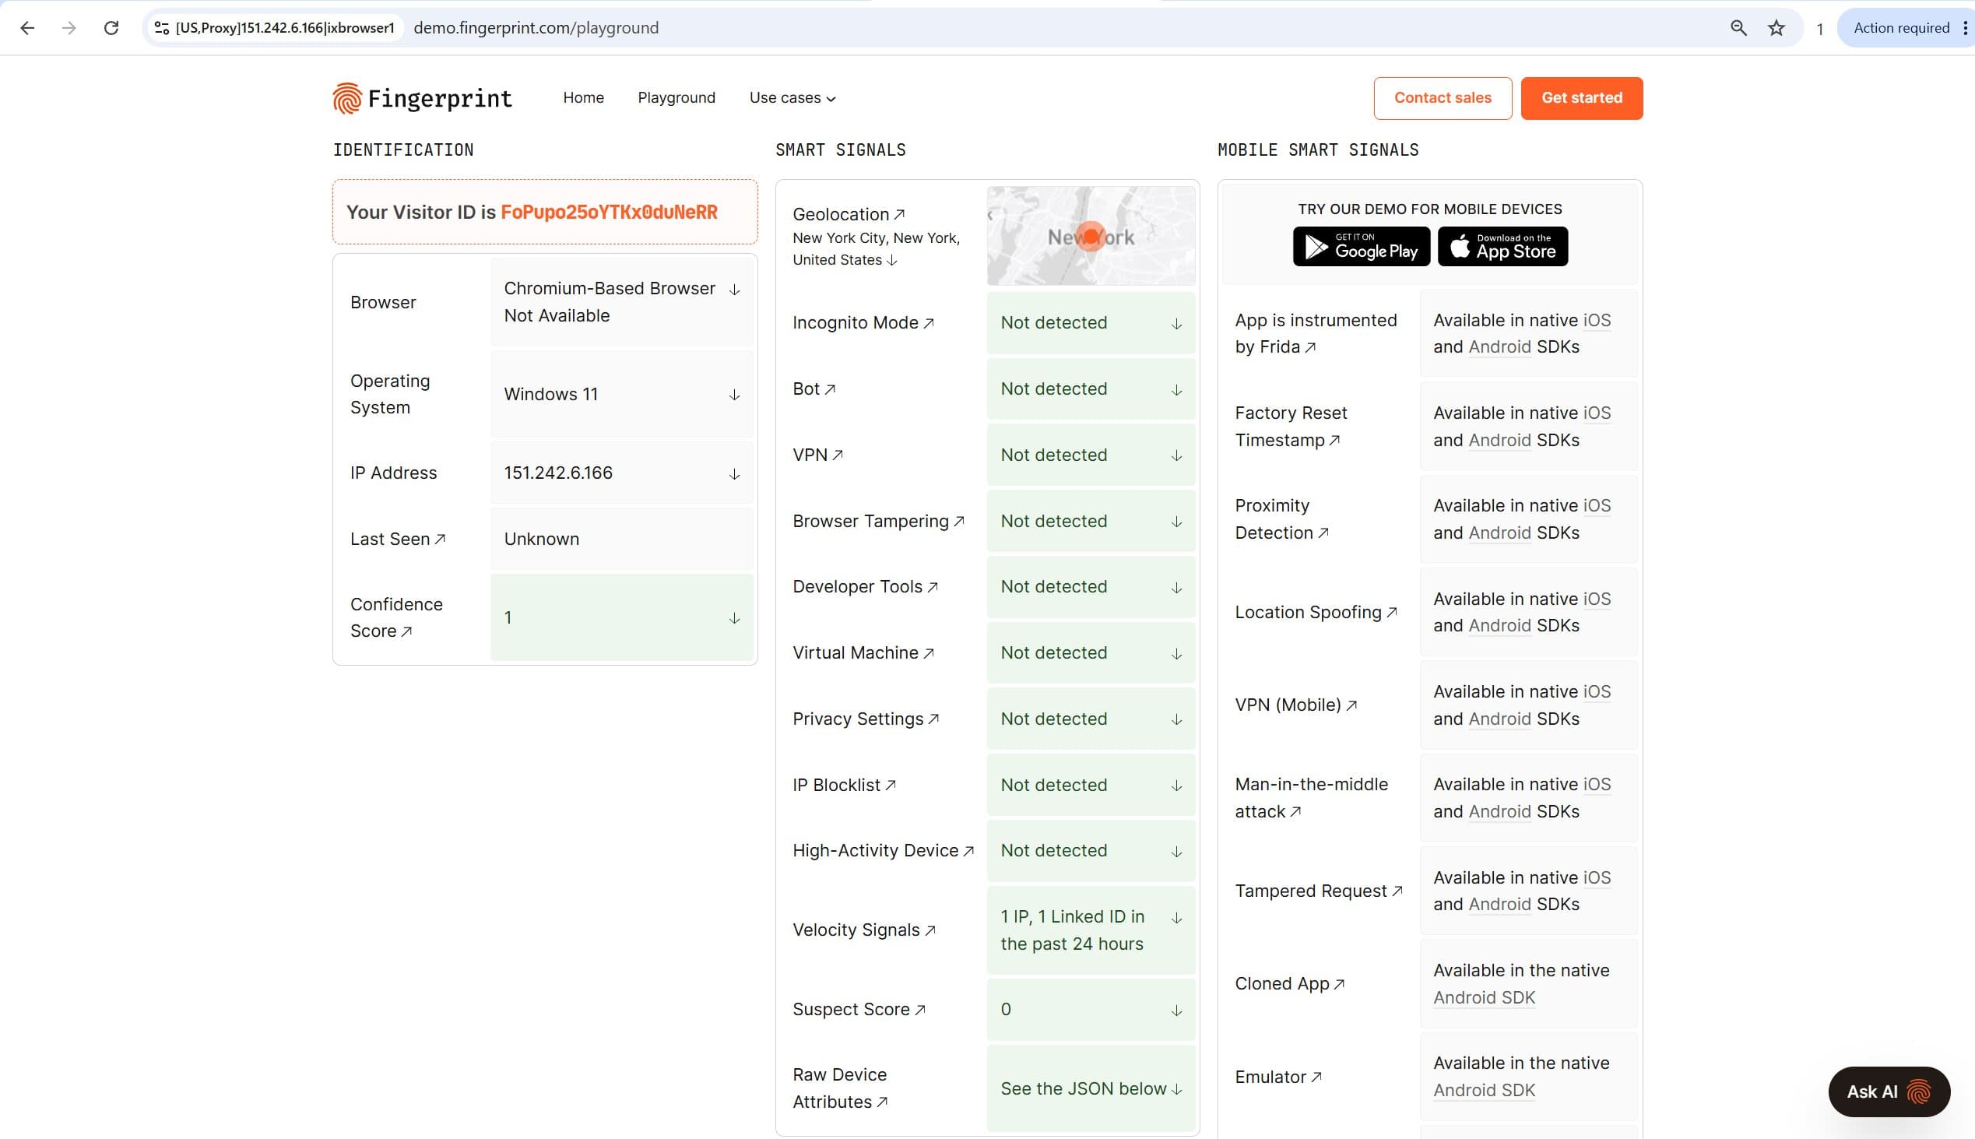Image resolution: width=1975 pixels, height=1139 pixels.
Task: Open the Home nav item
Action: pos(584,98)
